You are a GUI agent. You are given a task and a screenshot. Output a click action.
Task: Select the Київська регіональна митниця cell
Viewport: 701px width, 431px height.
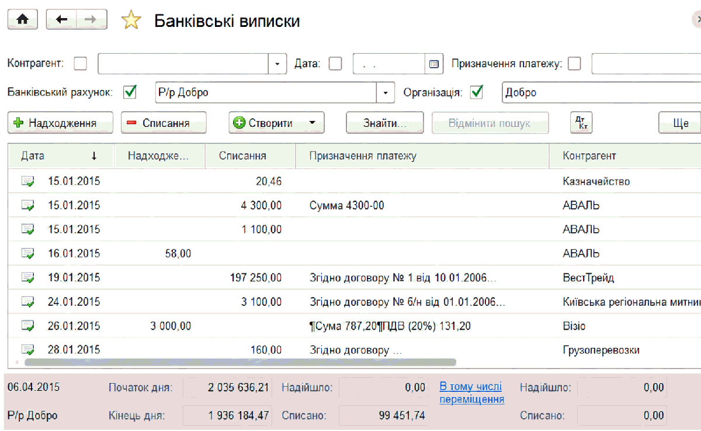click(625, 302)
